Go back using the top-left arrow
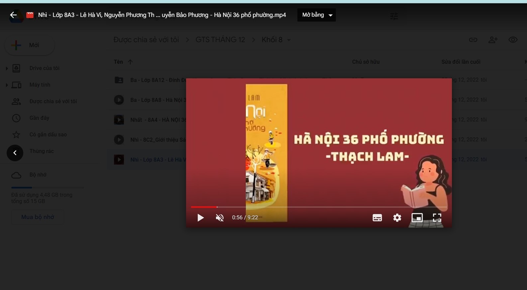Screen dimensions: 527x290 click(13, 15)
